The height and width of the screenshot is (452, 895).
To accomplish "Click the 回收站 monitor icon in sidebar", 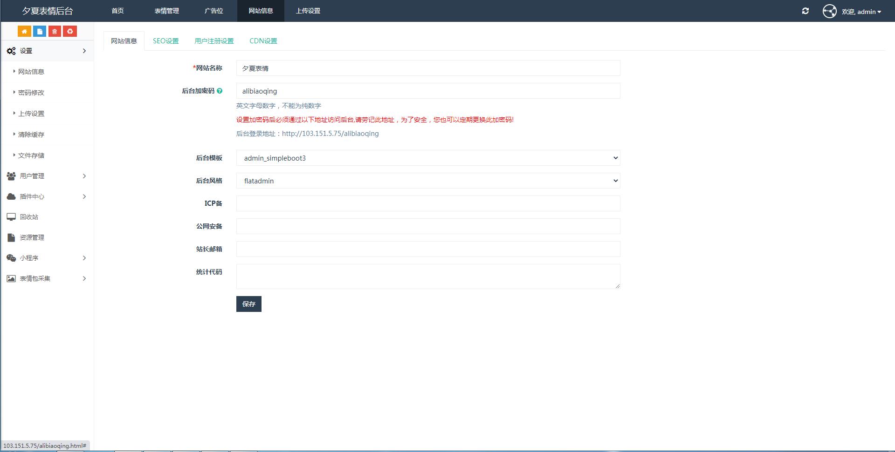I will (x=11, y=216).
